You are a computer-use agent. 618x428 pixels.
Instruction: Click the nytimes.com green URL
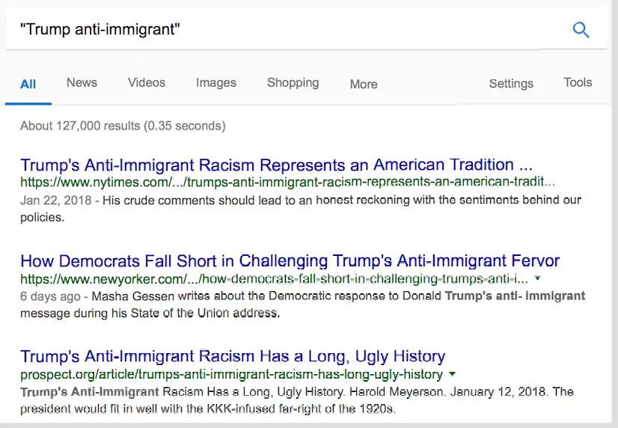[x=287, y=182]
